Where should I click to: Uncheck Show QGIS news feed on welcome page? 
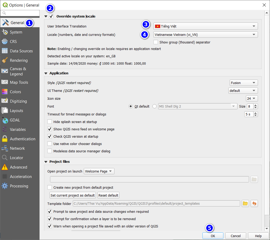(x=49, y=129)
